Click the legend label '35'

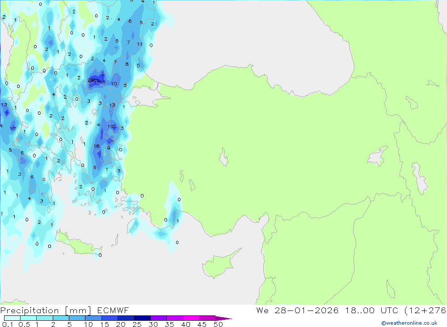[169, 324]
